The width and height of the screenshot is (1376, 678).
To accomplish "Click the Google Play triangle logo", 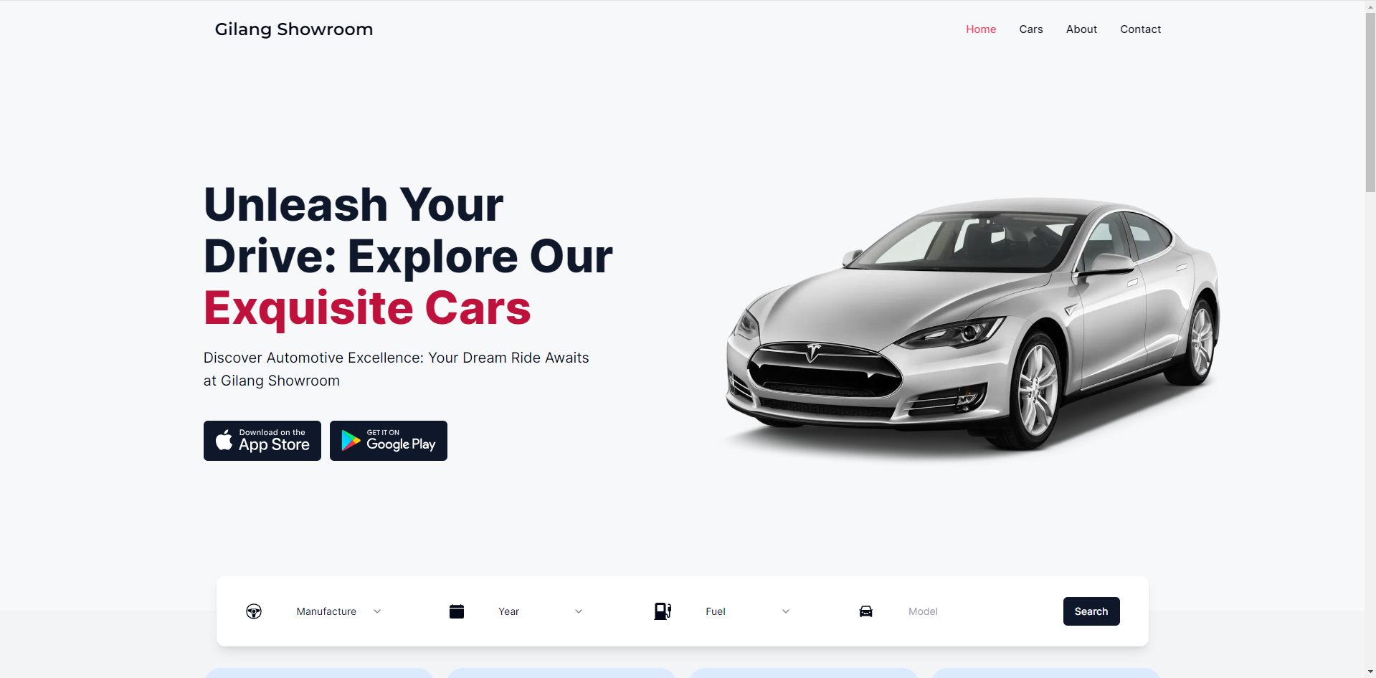I will [x=351, y=441].
